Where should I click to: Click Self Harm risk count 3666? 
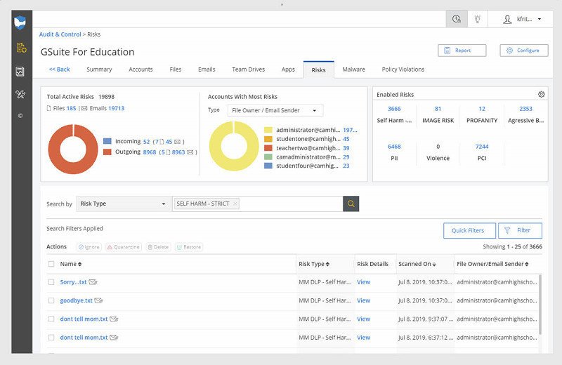click(394, 109)
